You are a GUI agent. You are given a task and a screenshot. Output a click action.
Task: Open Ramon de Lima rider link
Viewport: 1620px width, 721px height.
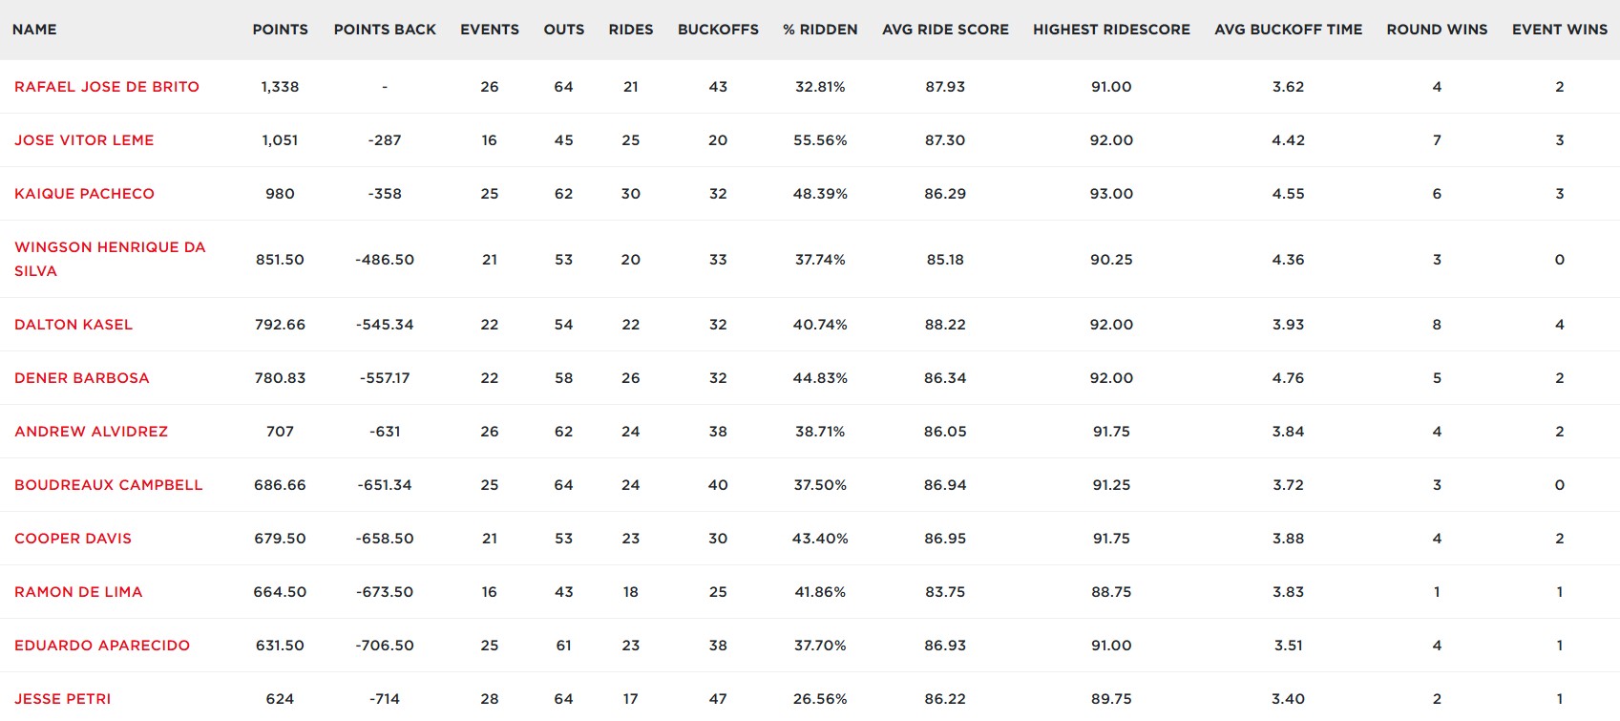tap(78, 592)
